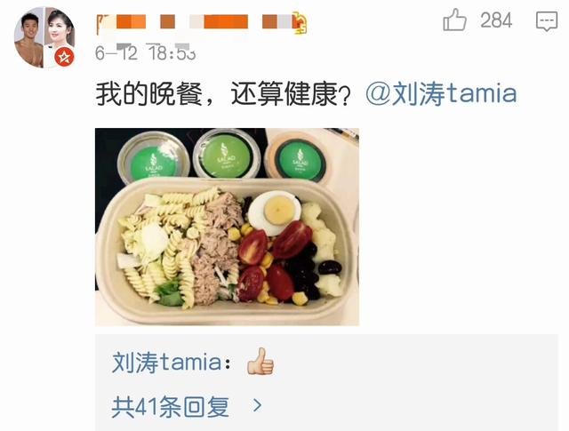The height and width of the screenshot is (431, 569).
Task: Like the post using thumbs-up icon
Action: click(454, 20)
